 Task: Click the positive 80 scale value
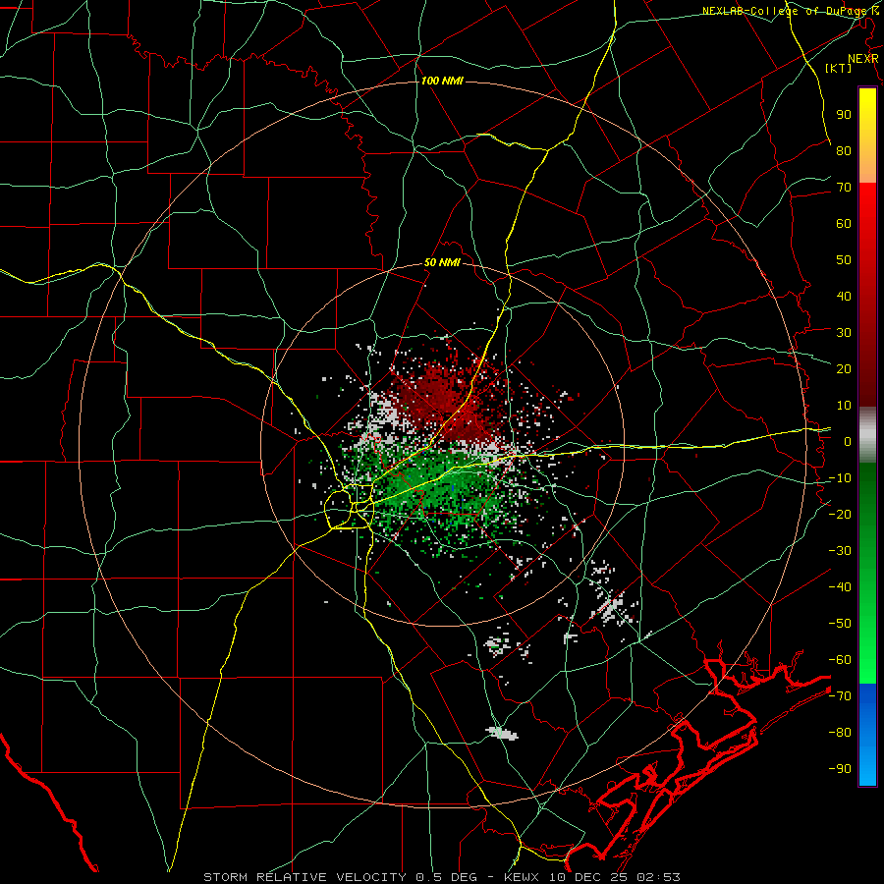tap(844, 150)
